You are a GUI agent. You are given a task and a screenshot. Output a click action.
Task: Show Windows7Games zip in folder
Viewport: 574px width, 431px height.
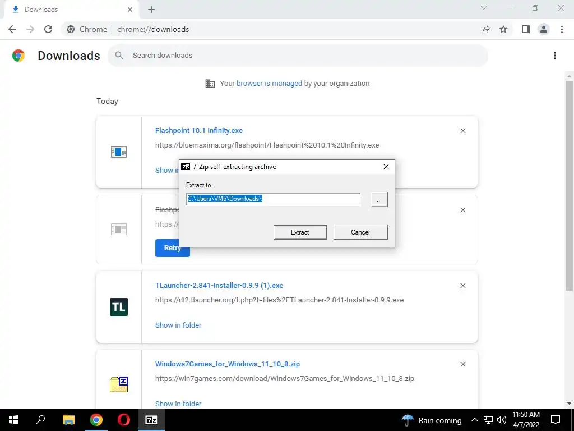178,404
